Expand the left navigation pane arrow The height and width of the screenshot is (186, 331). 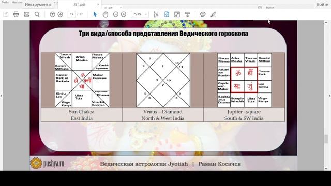1,96
